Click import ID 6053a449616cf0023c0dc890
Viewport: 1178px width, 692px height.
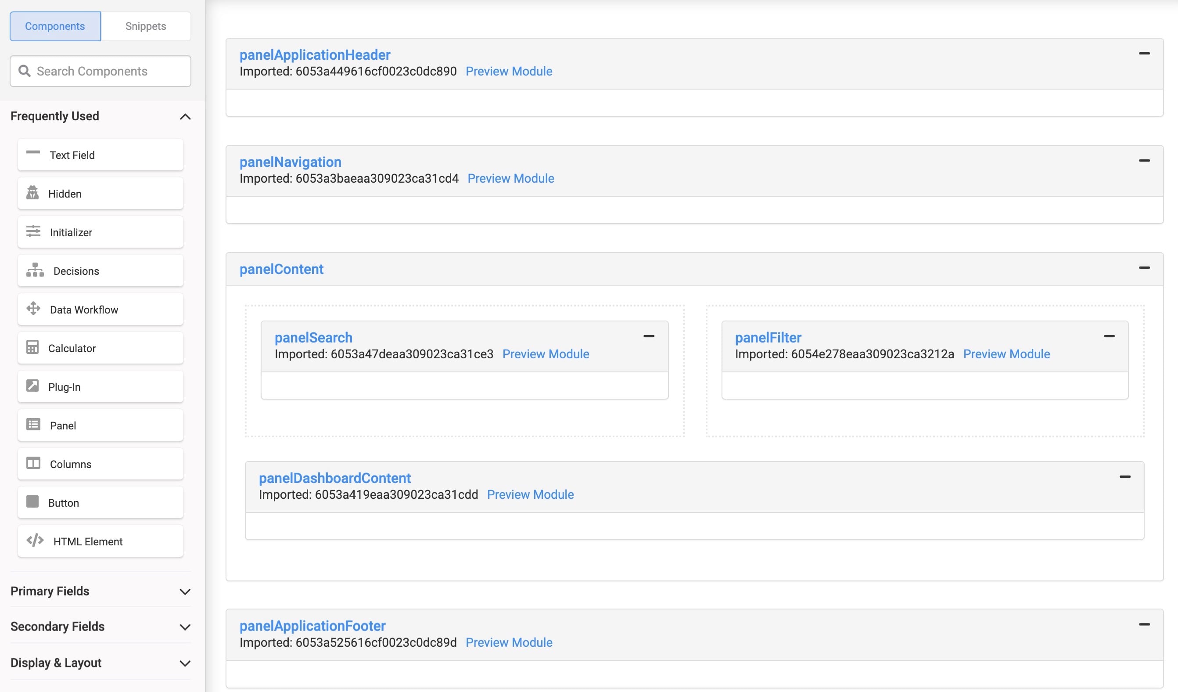[376, 72]
